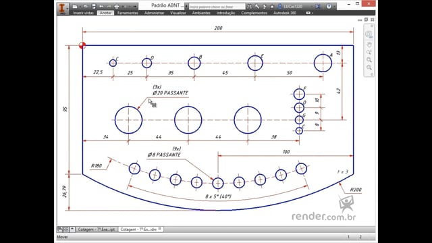Click the red origin marker at corner
Viewport: 432px width, 243px height.
[82, 45]
